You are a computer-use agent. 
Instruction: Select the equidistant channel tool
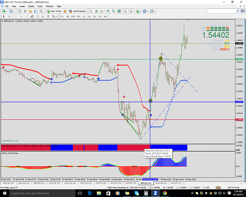click(32, 16)
